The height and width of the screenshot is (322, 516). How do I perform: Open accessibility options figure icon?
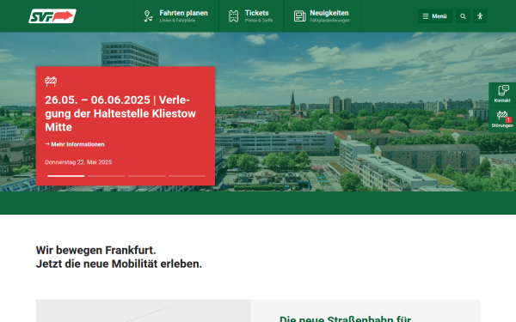[480, 16]
